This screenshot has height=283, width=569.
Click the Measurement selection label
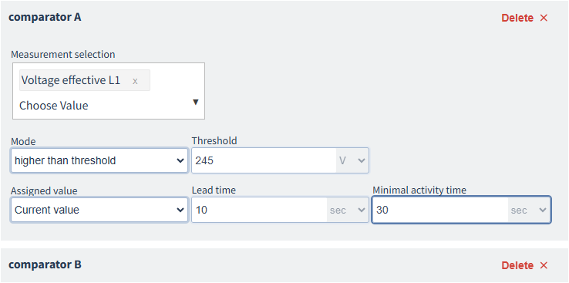point(63,55)
